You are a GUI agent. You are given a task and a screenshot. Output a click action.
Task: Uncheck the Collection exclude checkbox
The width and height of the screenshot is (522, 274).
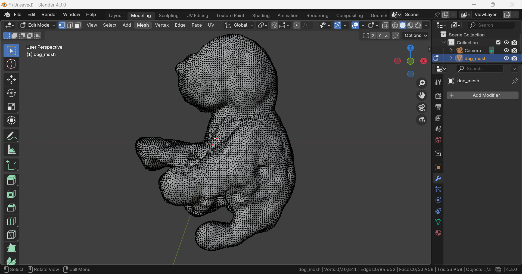coord(498,42)
